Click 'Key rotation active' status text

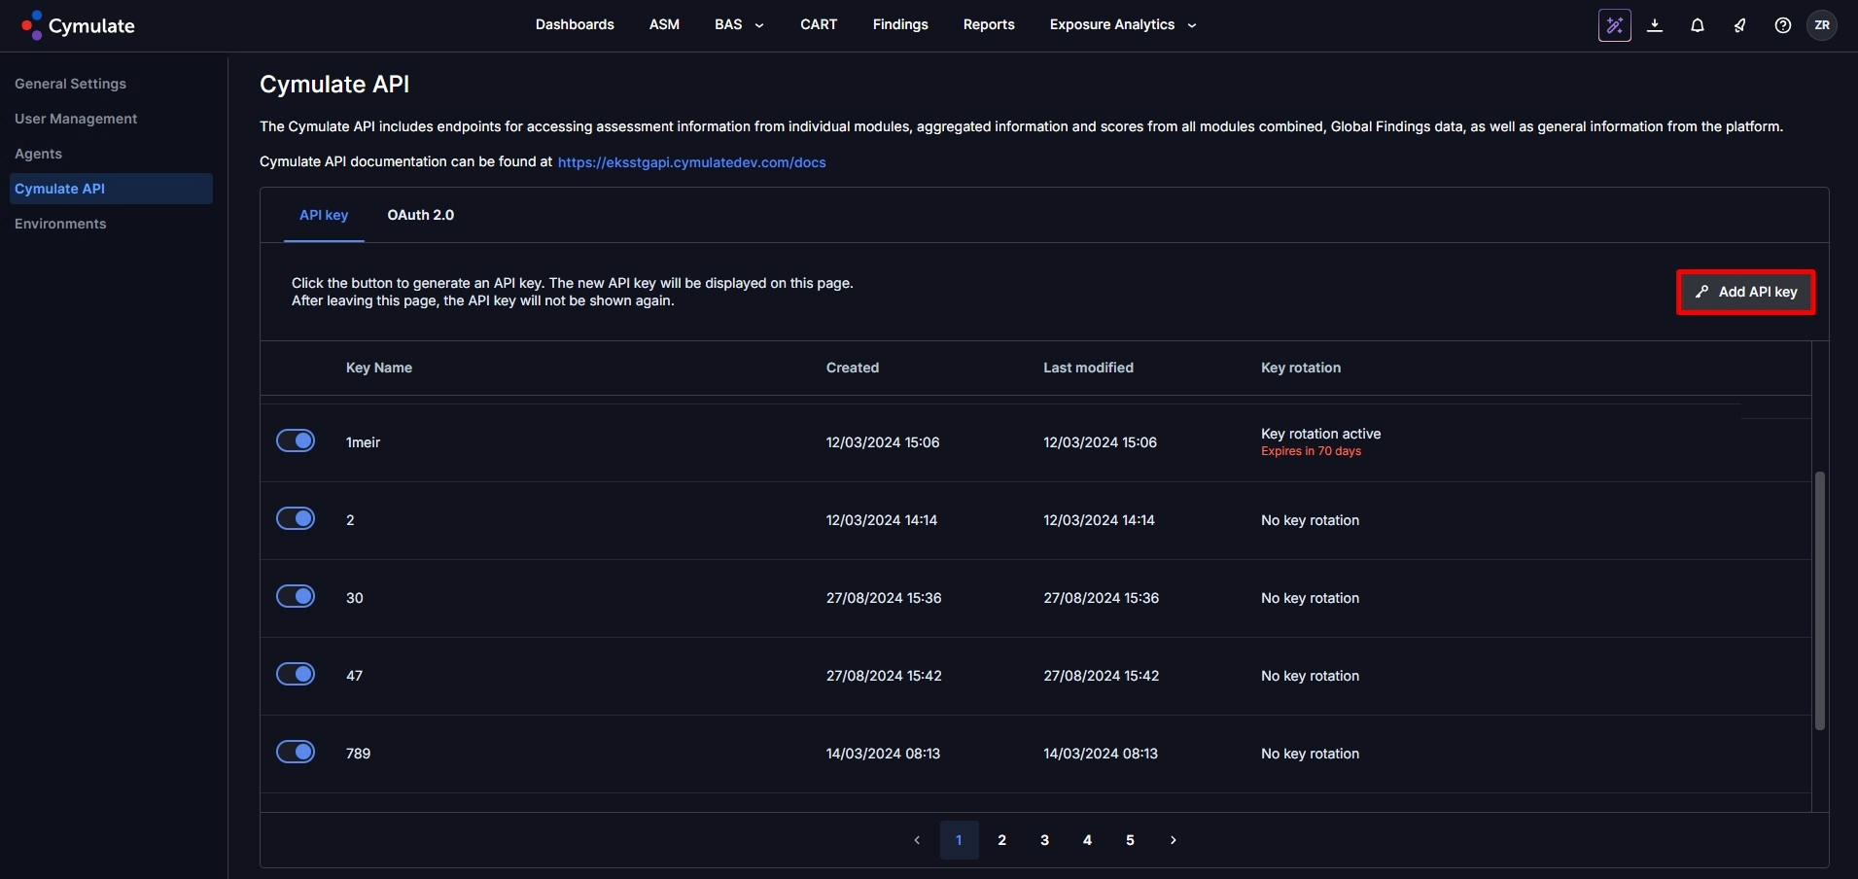(x=1320, y=434)
